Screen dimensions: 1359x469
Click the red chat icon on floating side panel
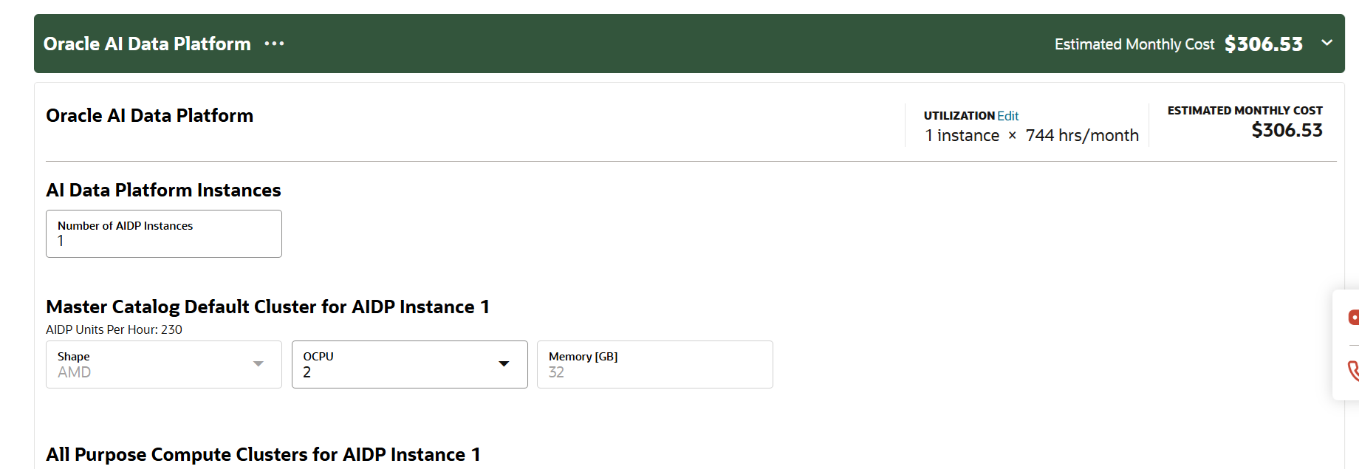[x=1353, y=317]
